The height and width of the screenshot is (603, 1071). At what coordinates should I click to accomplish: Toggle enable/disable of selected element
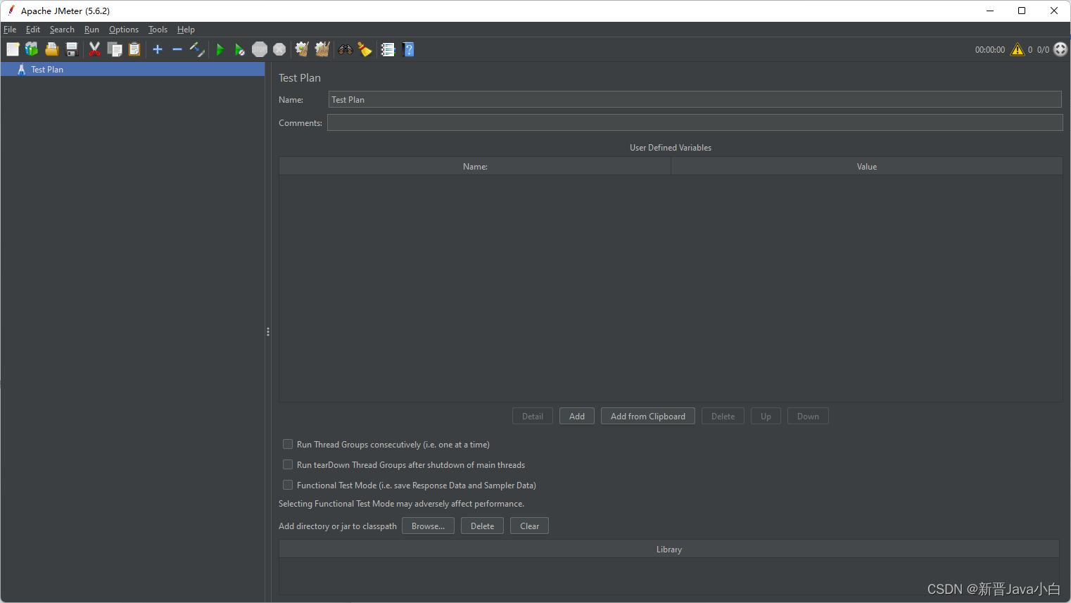(197, 49)
